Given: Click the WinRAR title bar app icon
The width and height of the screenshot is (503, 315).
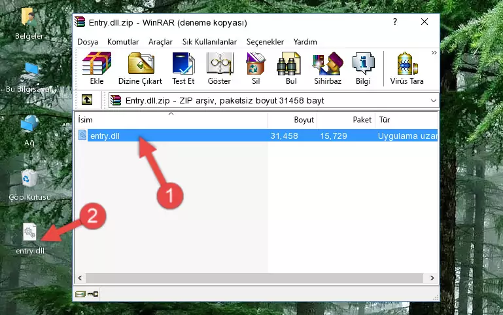Looking at the screenshot, I should click(80, 22).
